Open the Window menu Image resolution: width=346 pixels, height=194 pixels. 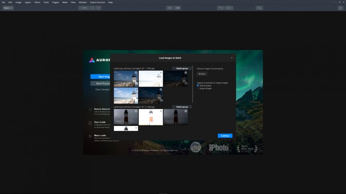[83, 3]
